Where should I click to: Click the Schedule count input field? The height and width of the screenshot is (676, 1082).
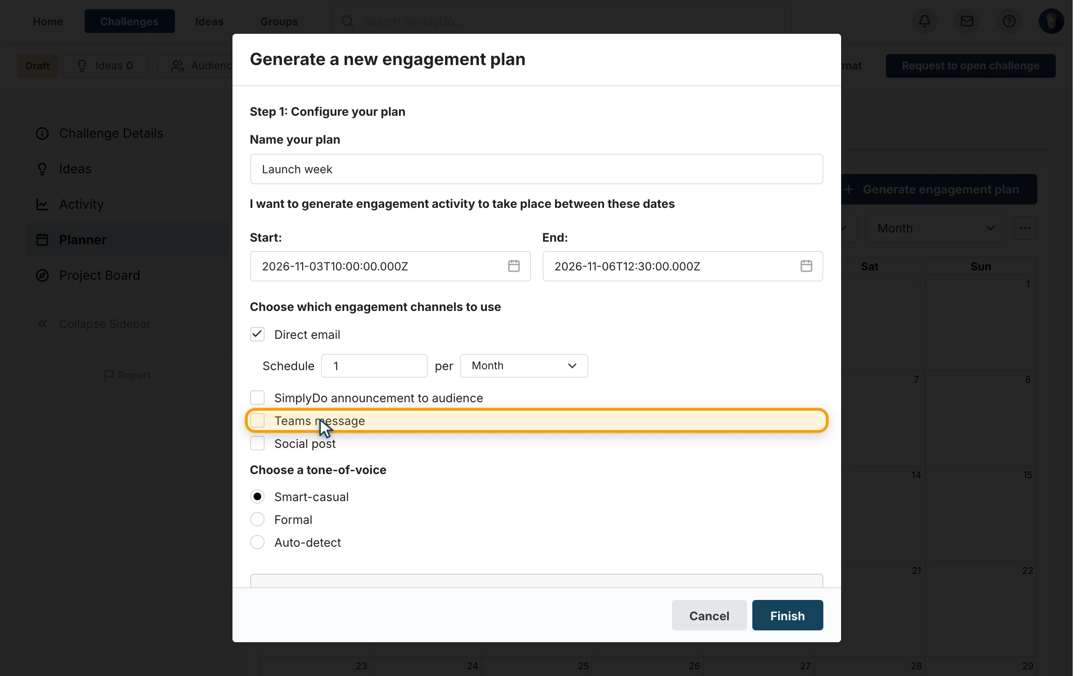click(x=374, y=366)
